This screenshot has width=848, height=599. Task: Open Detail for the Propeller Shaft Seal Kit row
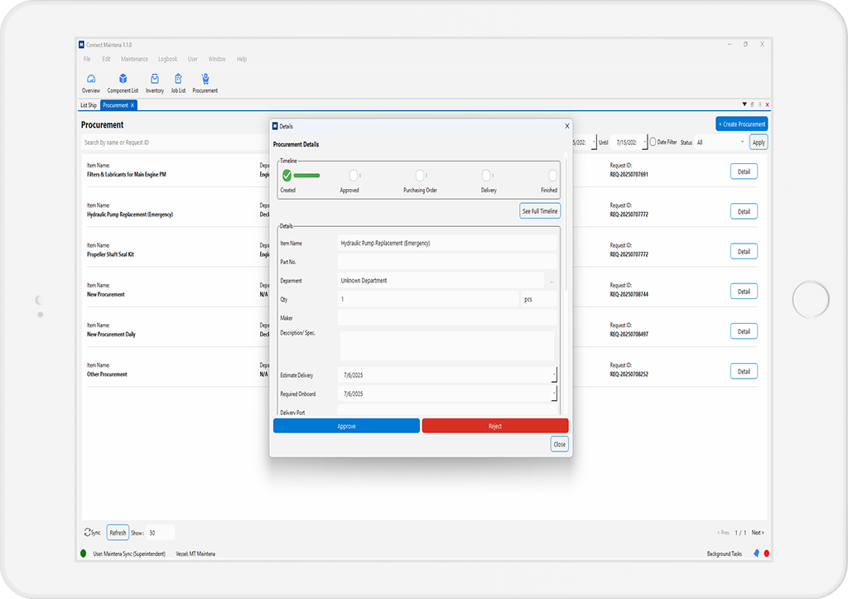coord(744,252)
